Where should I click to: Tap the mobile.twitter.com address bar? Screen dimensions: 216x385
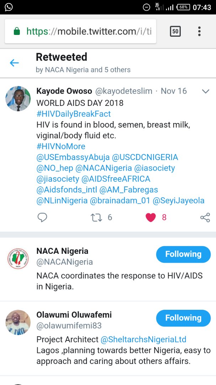[x=89, y=31]
